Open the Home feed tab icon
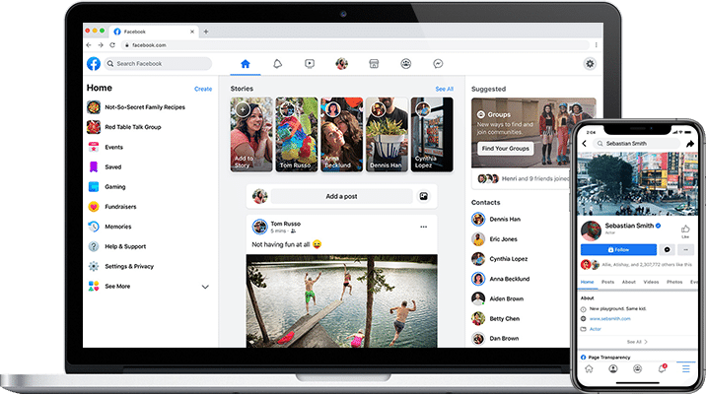The width and height of the screenshot is (706, 394). [246, 64]
